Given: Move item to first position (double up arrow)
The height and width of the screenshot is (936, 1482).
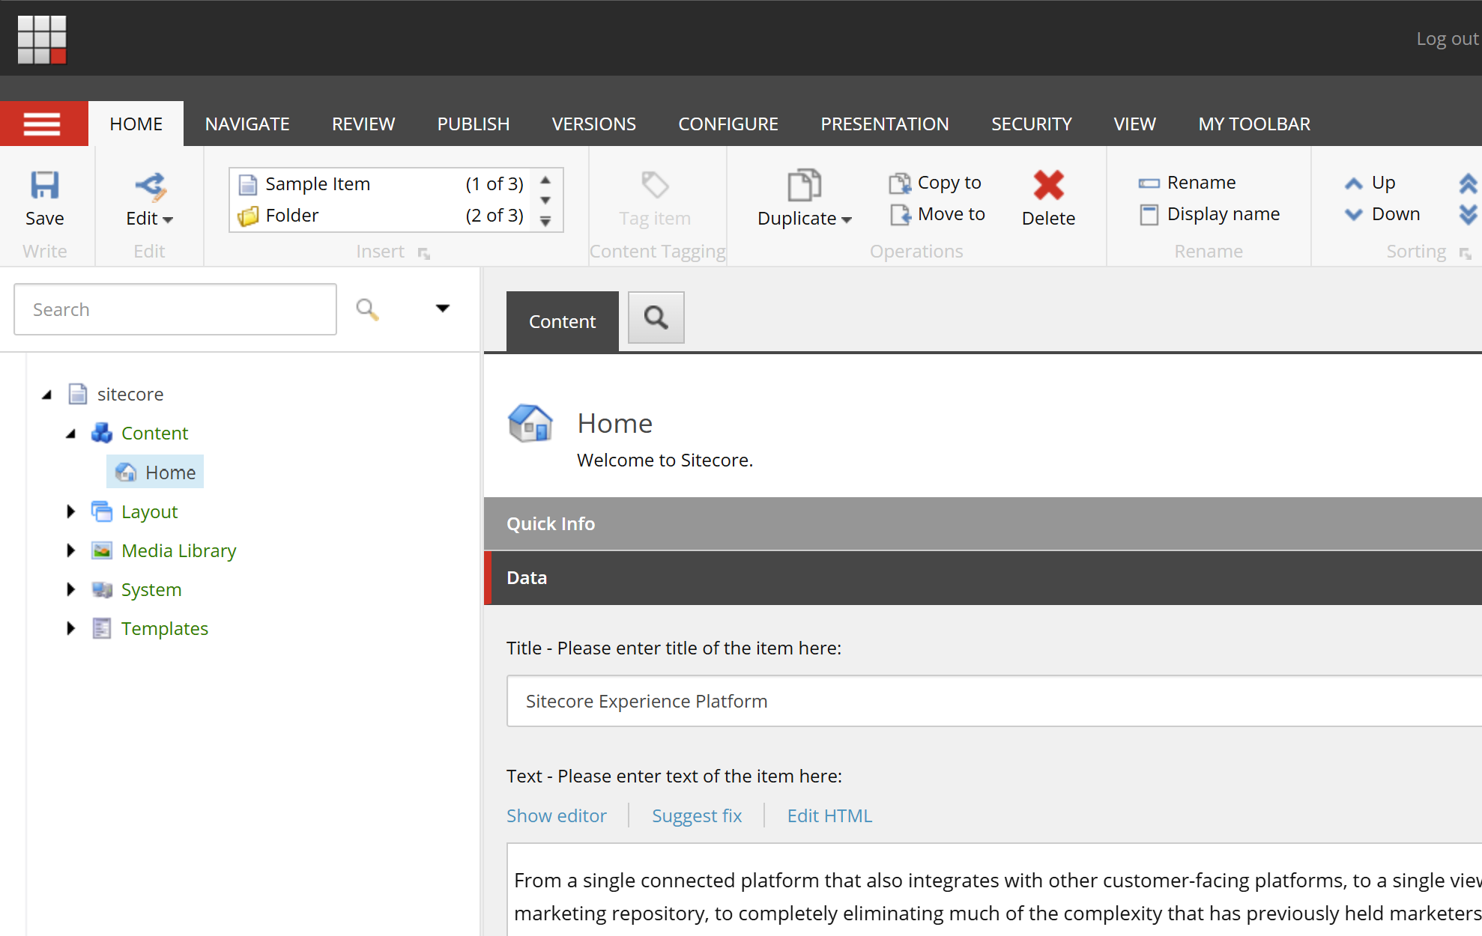Looking at the screenshot, I should pos(1469,183).
